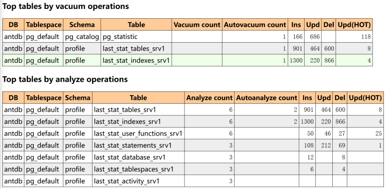The width and height of the screenshot is (390, 189).
Task: Click the Upd(HOT) header in vacuum table
Action: [x=354, y=24]
